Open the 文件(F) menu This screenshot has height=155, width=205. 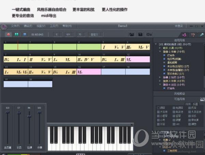pyautogui.click(x=15, y=26)
